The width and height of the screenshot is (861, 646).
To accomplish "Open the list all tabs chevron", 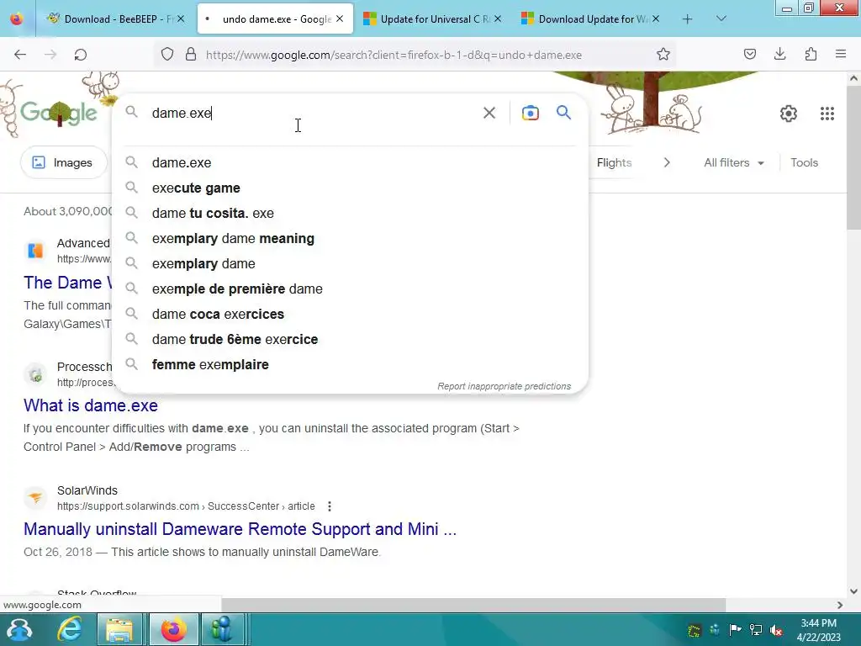I will [721, 19].
